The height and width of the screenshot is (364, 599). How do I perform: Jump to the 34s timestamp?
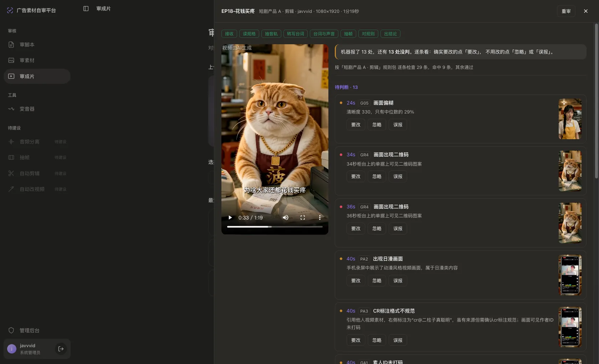click(351, 155)
